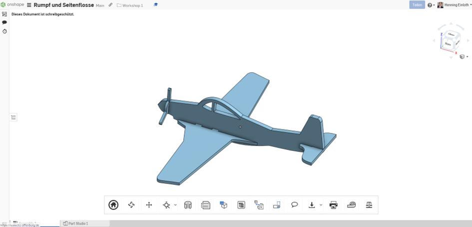Open mass properties scale icon
Screen dimensions: 472x227
pyautogui.click(x=369, y=205)
